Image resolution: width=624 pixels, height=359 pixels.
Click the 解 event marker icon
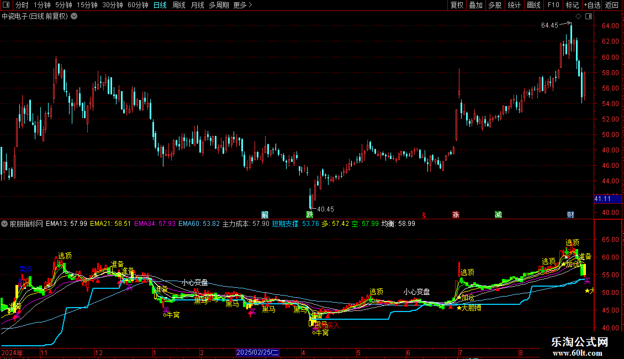click(265, 215)
